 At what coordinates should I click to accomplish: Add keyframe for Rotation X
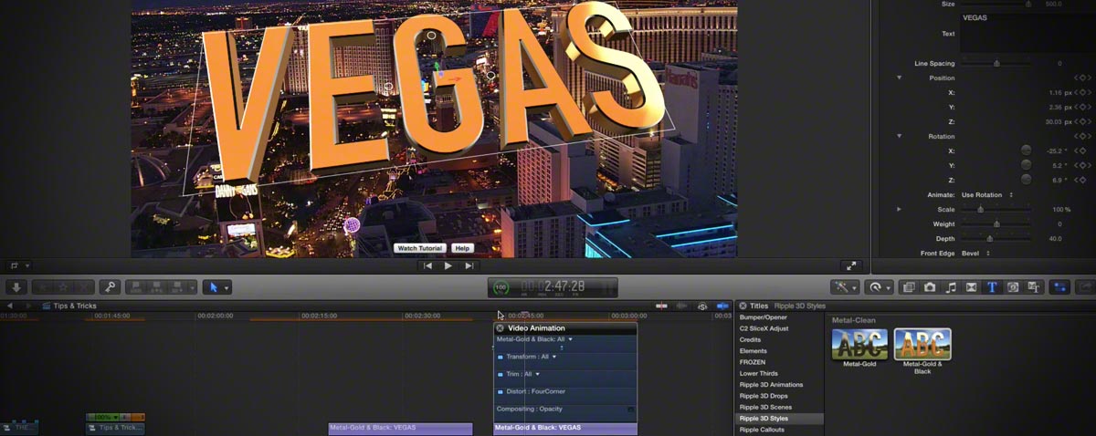coord(1082,151)
